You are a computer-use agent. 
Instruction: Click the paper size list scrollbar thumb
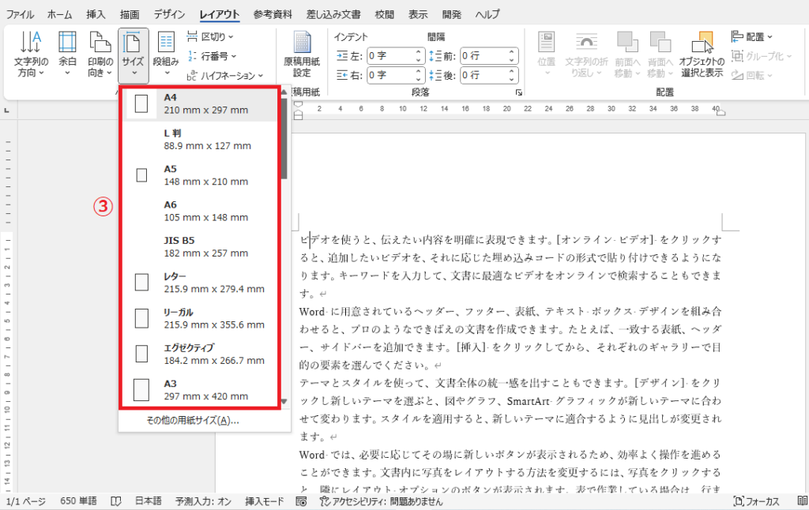(x=284, y=138)
